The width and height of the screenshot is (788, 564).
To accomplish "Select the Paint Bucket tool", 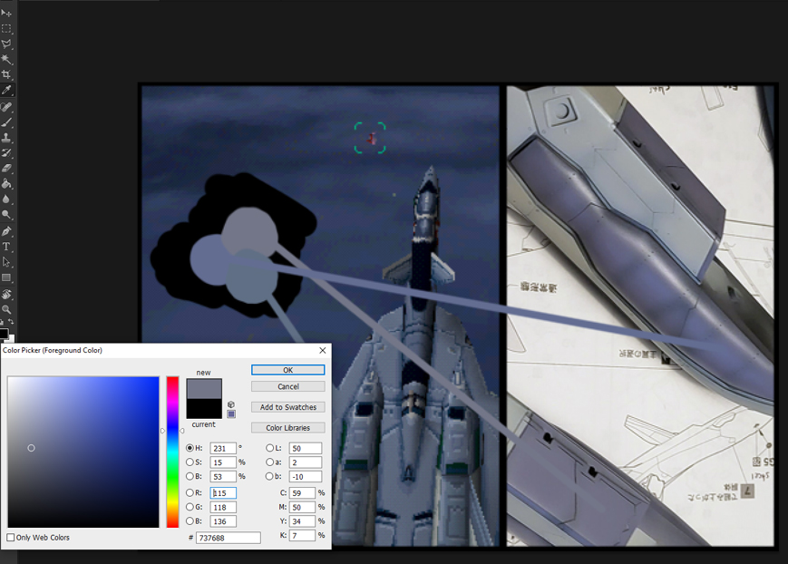I will click(x=6, y=184).
